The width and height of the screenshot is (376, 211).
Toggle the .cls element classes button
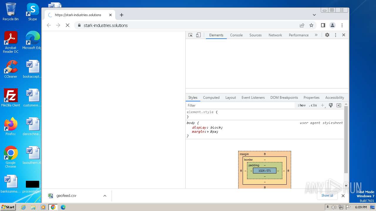tap(313, 105)
